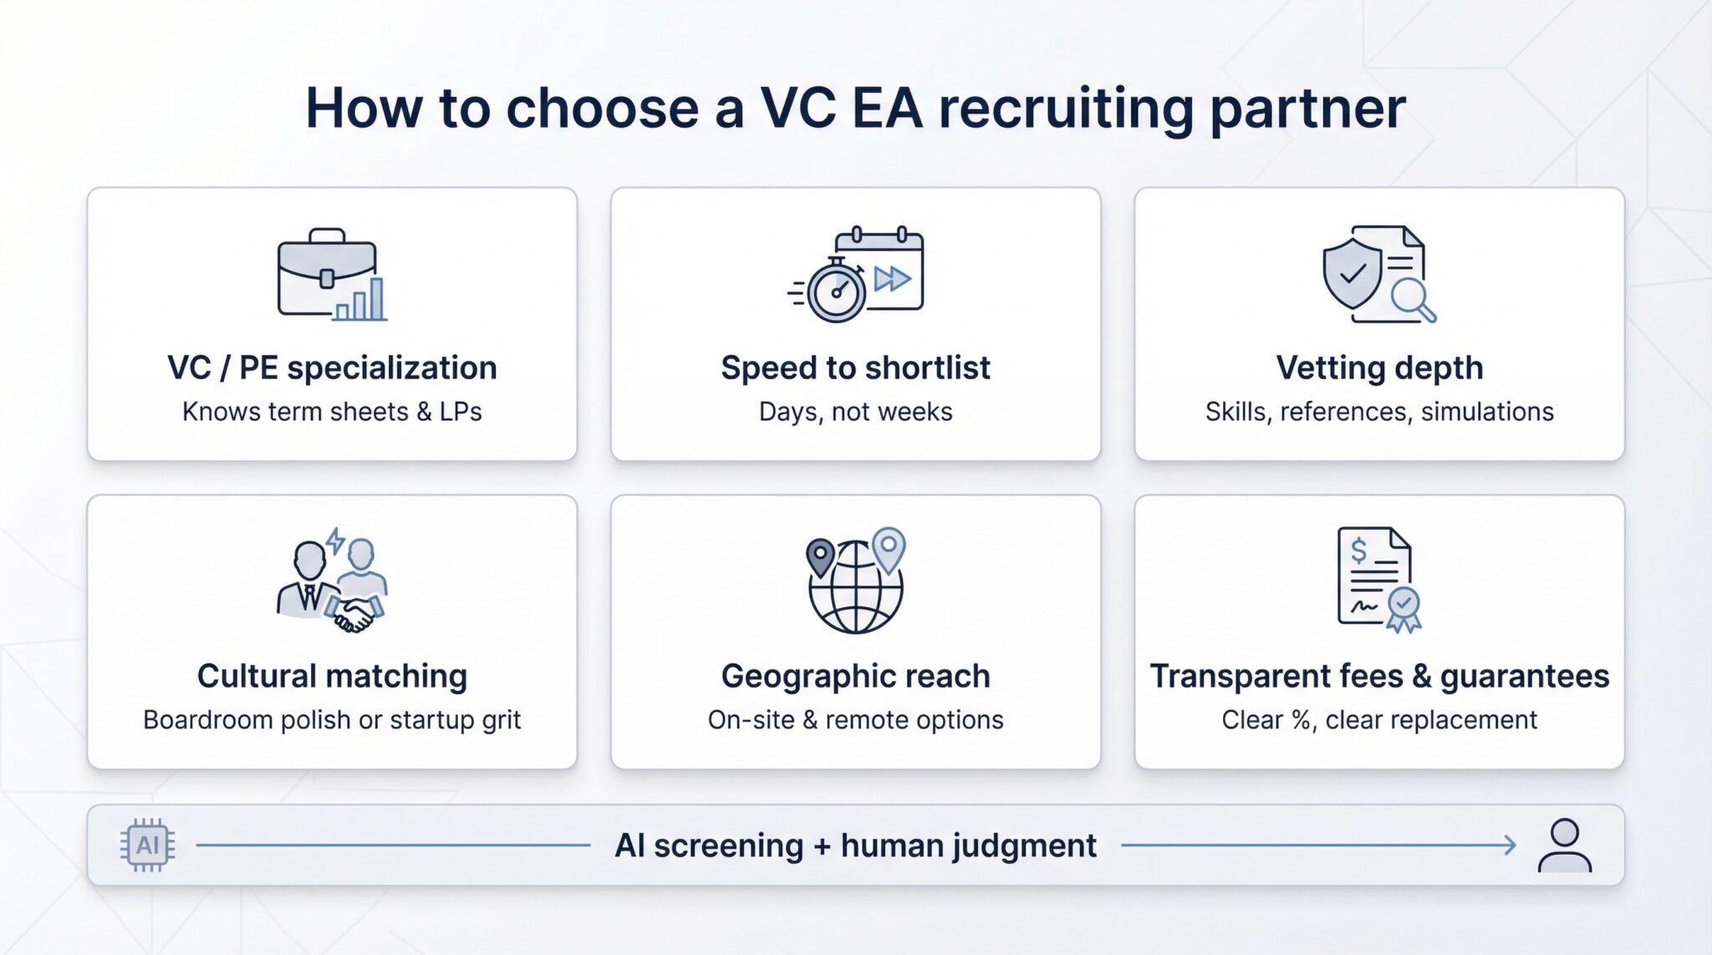Select the Cultural matching heading

332,676
